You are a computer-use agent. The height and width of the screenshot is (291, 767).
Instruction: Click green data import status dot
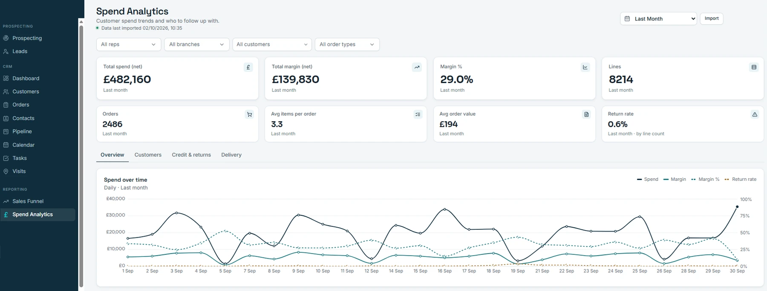pyautogui.click(x=98, y=28)
